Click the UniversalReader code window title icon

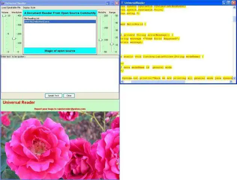tap(122, 3)
